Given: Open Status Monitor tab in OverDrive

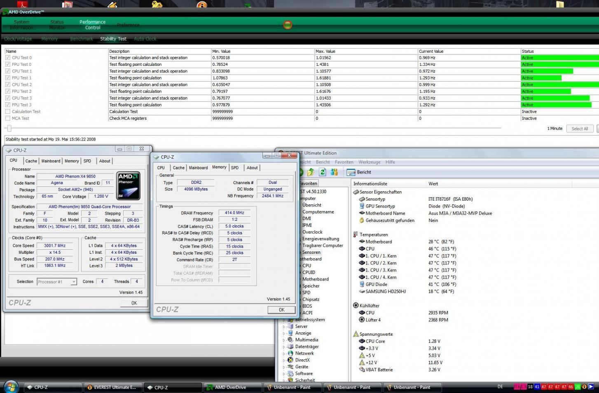Looking at the screenshot, I should 57,25.
